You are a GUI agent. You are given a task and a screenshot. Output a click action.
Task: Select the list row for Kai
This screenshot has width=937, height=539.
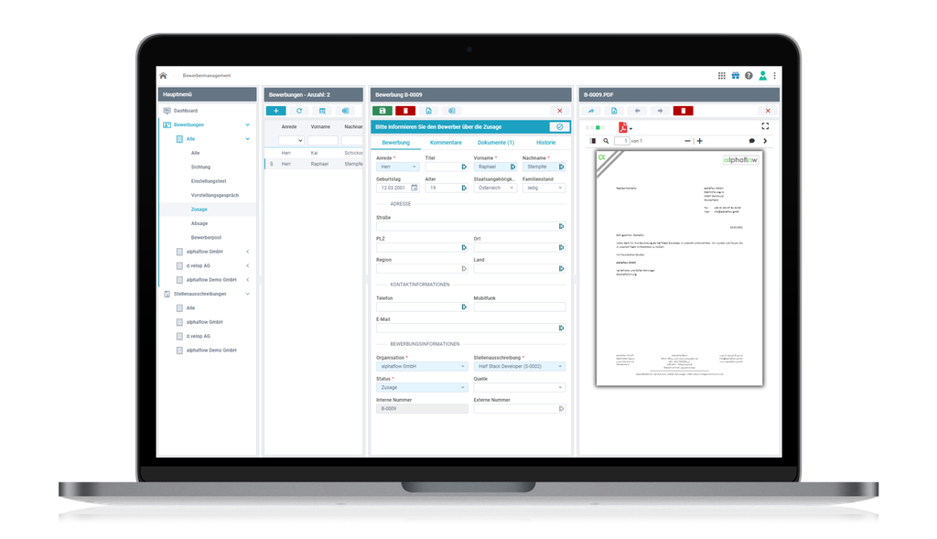(x=315, y=153)
